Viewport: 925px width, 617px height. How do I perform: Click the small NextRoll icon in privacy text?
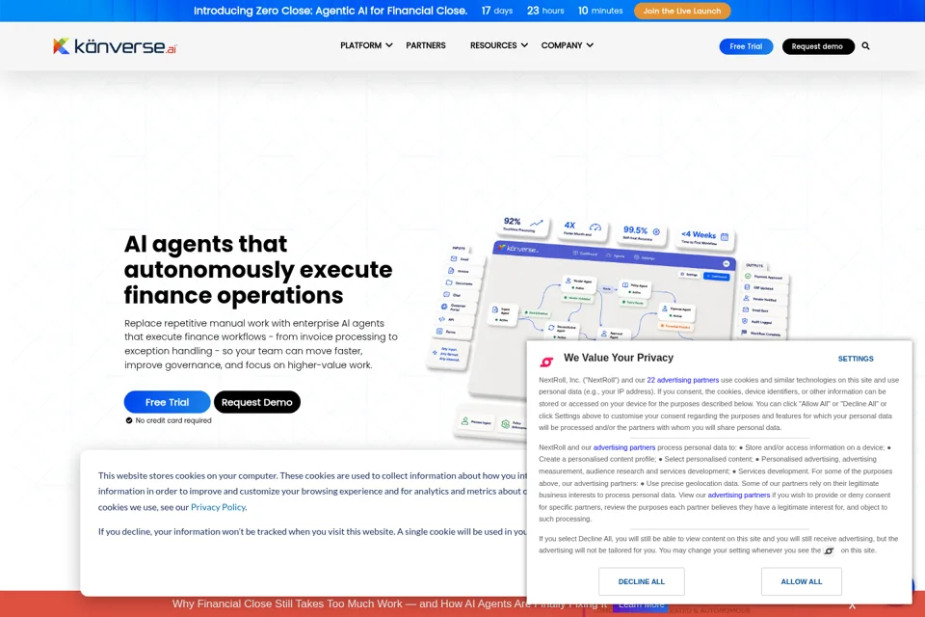click(829, 550)
